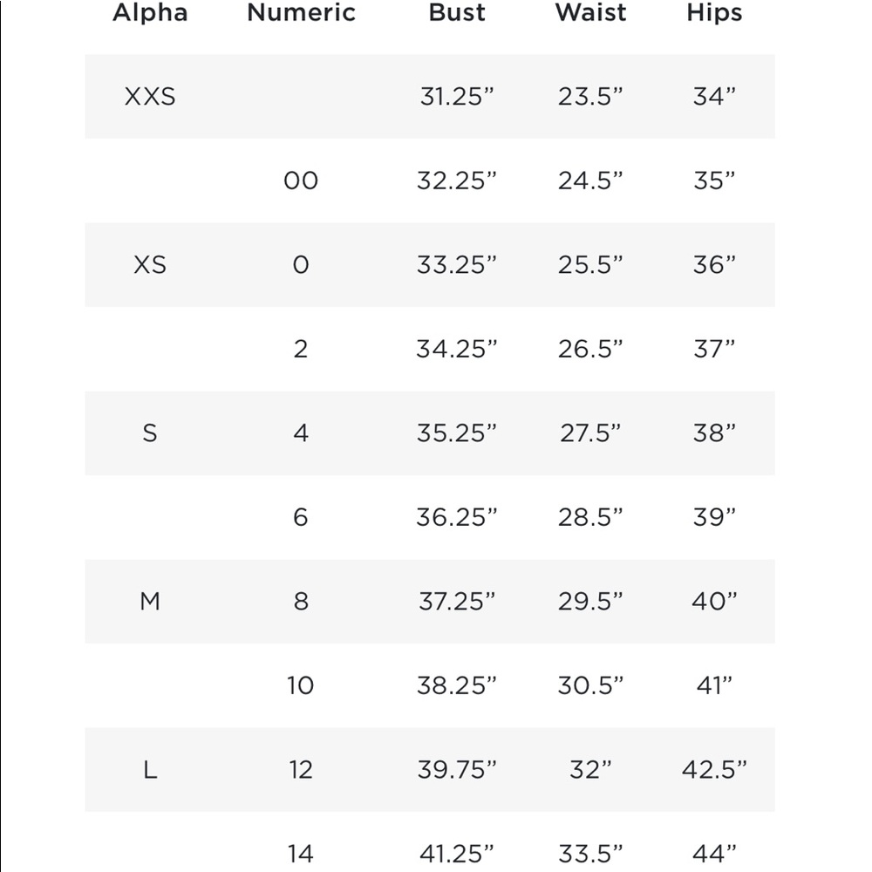The image size is (872, 872).
Task: Click the S alpha size cell
Action: coord(150,433)
